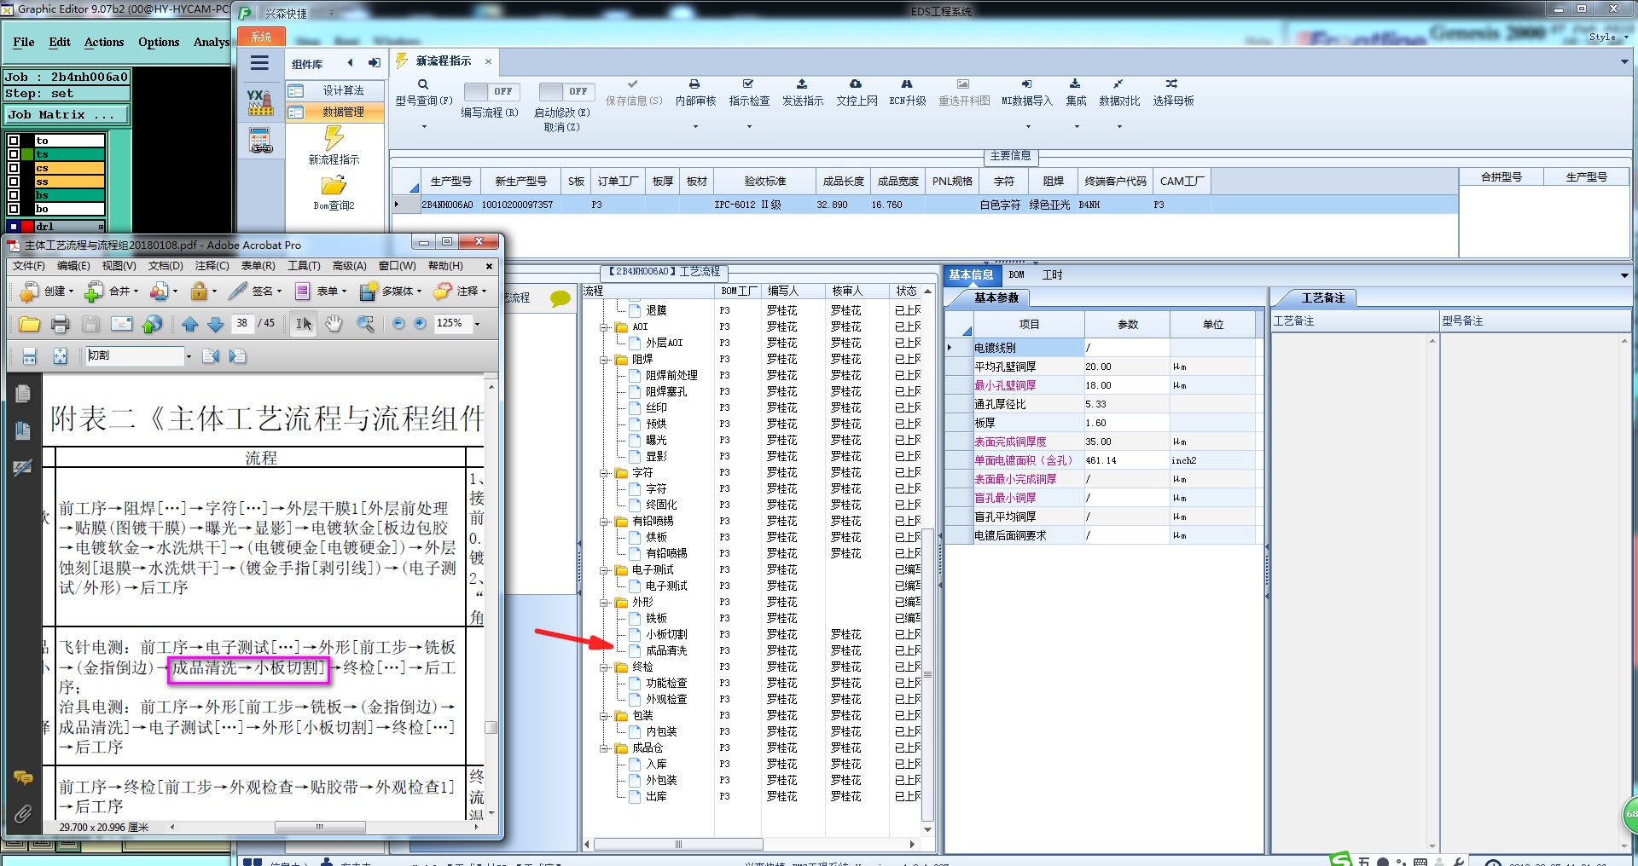Check the 'cs' layer checkbox
This screenshot has width=1638, height=866.
(14, 168)
